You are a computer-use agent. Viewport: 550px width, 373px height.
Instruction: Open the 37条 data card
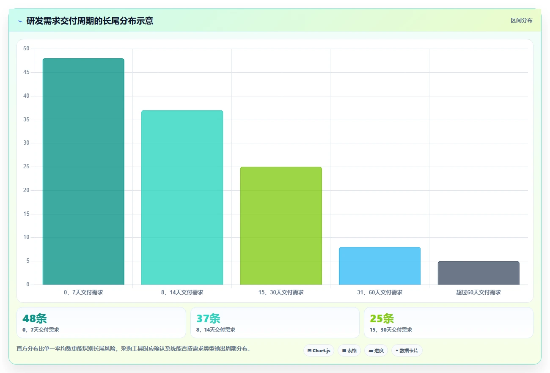click(x=275, y=323)
